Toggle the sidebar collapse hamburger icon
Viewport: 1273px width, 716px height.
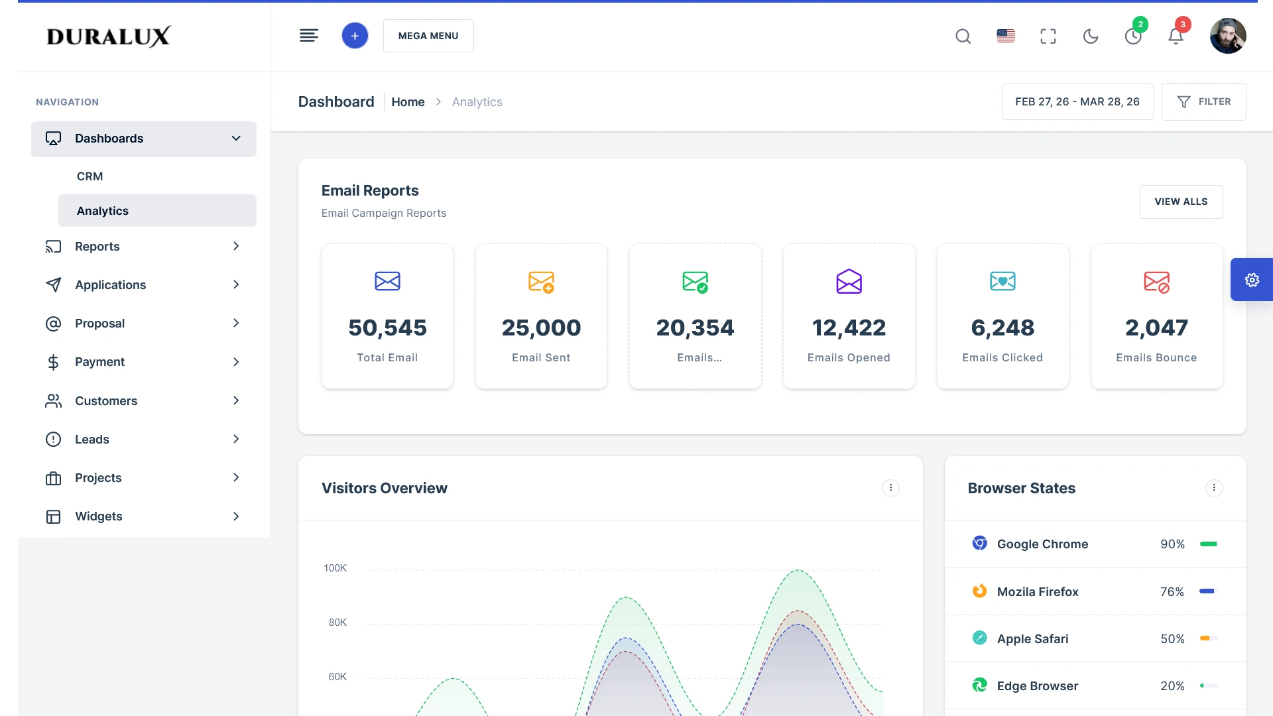(309, 36)
